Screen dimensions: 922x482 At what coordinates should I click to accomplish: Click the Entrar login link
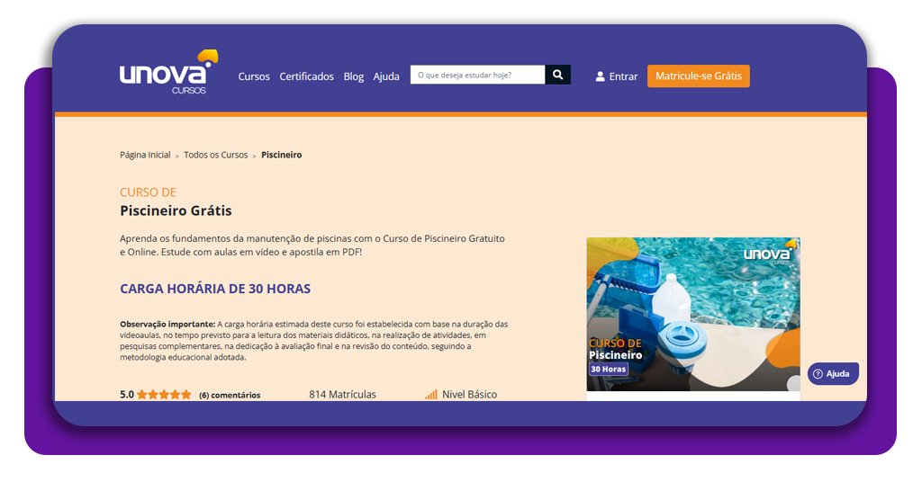coord(623,76)
